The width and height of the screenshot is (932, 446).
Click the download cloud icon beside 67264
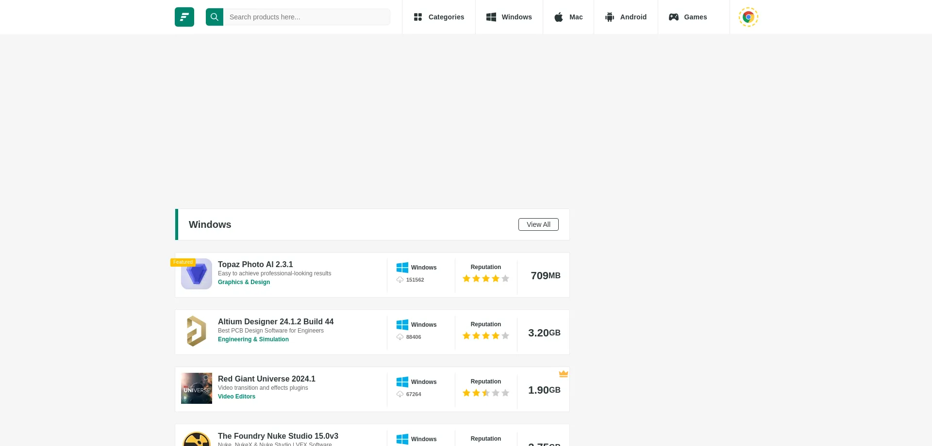[400, 394]
